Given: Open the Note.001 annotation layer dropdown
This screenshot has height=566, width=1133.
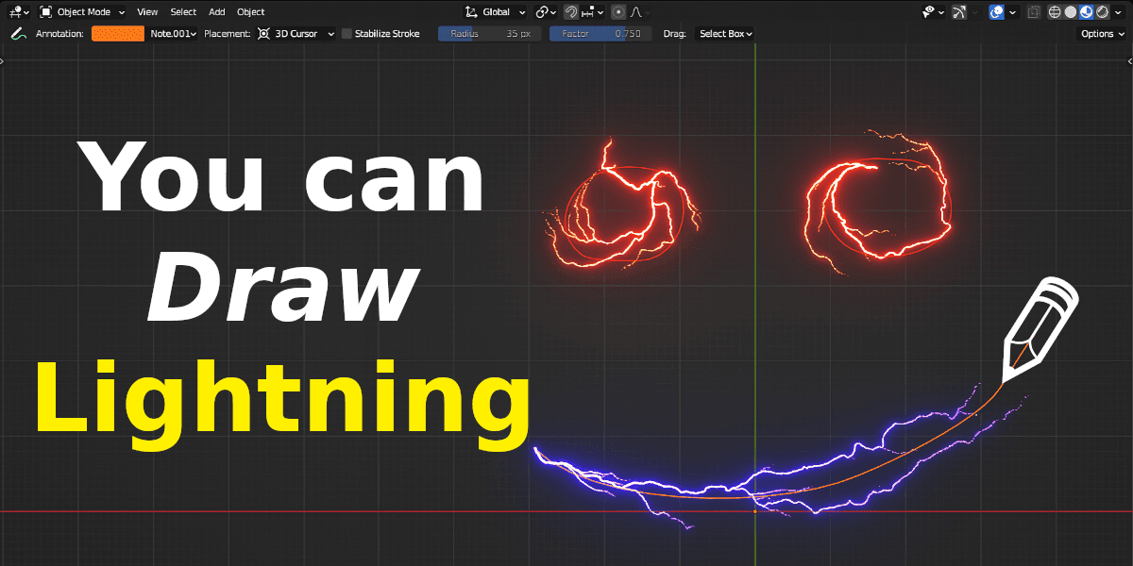Looking at the screenshot, I should click(172, 34).
